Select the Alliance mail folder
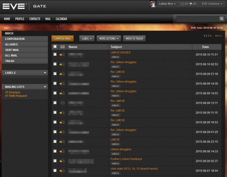The width and height of the screenshot is (227, 177). point(25,44)
